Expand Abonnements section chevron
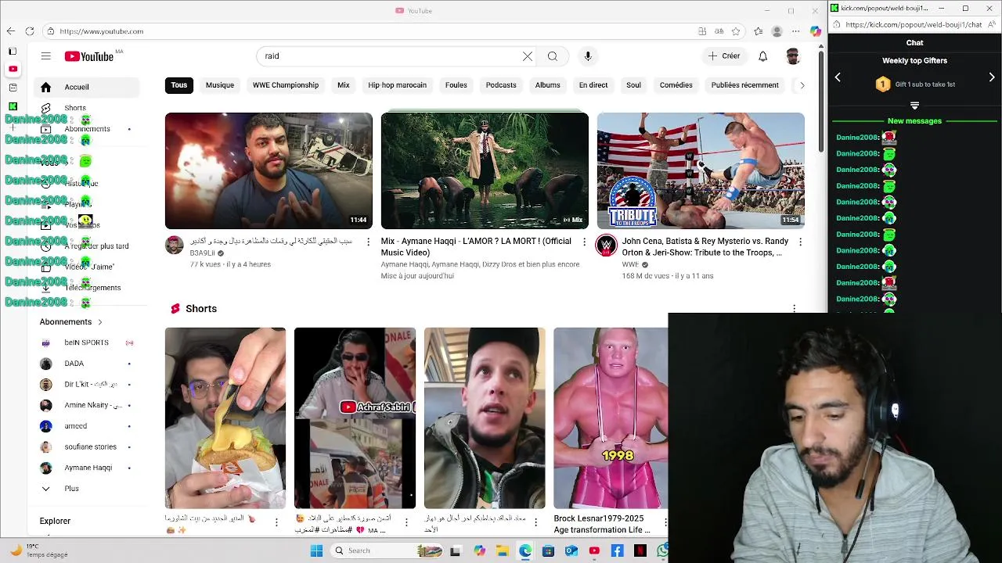The width and height of the screenshot is (1002, 563). pyautogui.click(x=100, y=322)
